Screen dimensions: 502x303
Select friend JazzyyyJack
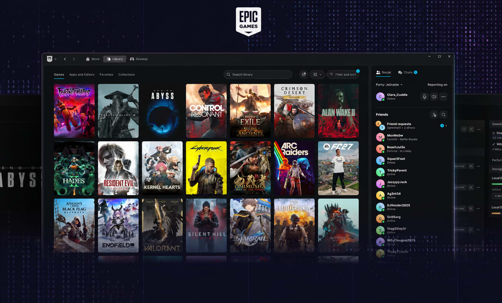coord(411,183)
